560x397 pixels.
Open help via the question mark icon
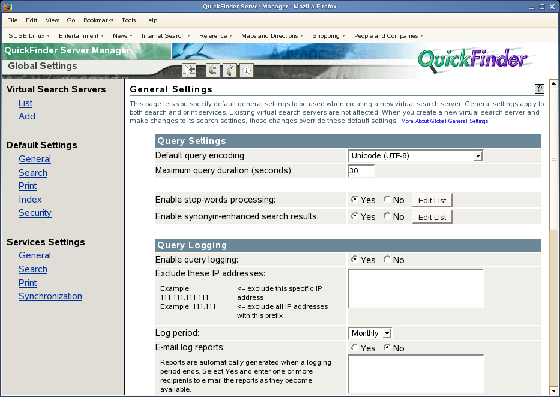point(539,89)
